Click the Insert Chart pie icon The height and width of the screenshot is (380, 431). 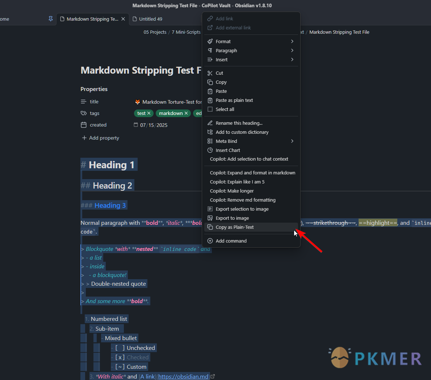click(x=210, y=150)
